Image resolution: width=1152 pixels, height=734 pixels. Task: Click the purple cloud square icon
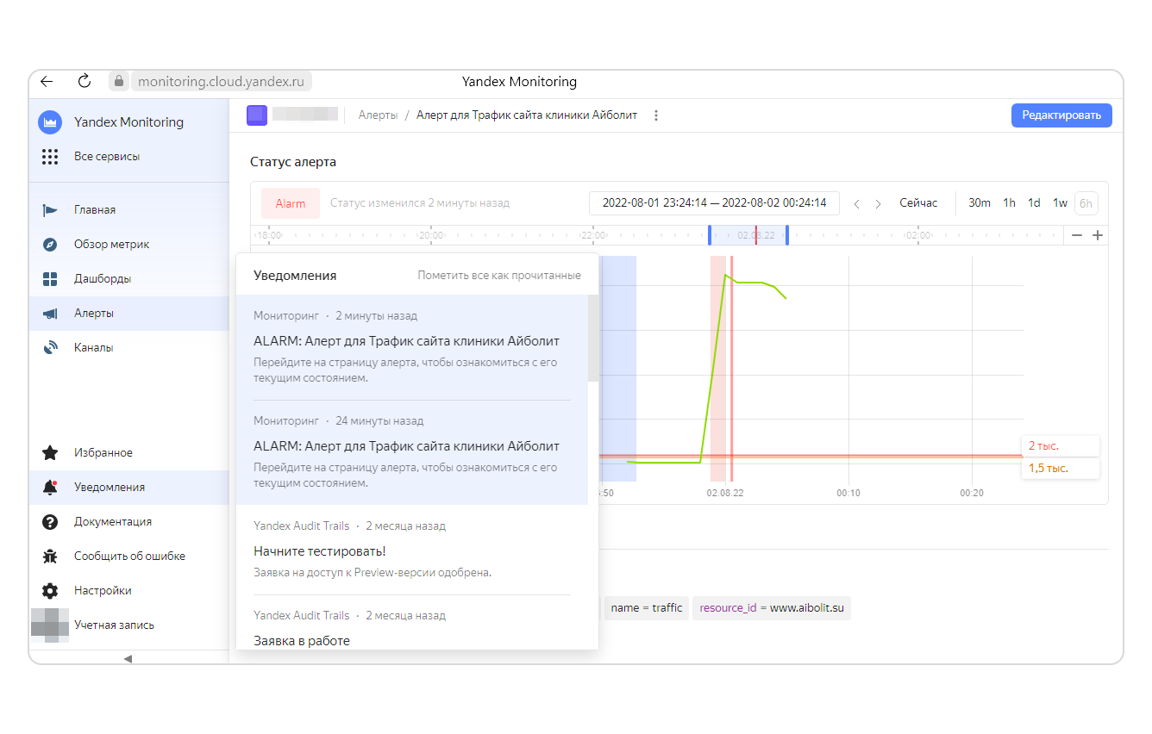257,115
